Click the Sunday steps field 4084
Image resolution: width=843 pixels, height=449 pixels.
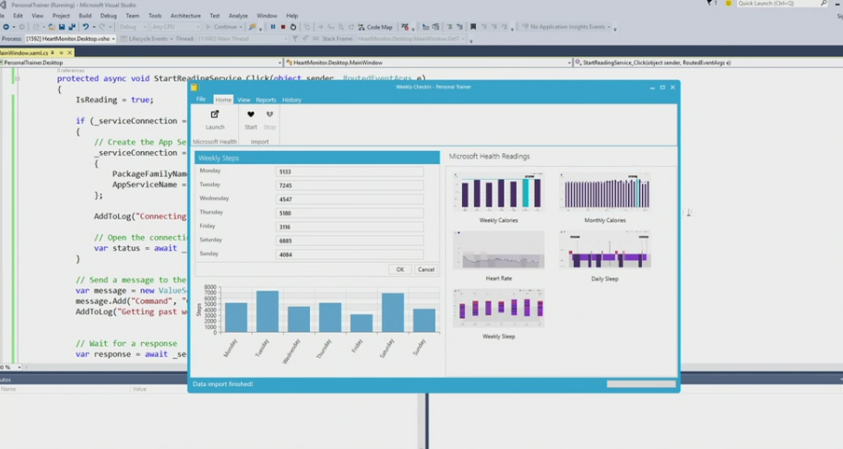click(350, 254)
